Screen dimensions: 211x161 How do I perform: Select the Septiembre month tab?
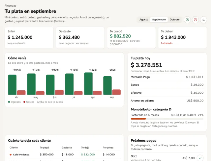point(159,20)
